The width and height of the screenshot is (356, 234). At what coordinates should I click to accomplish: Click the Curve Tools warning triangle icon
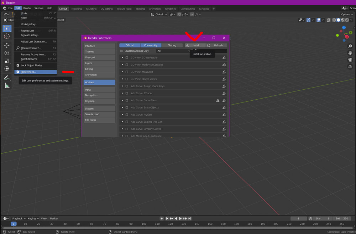tap(218, 100)
